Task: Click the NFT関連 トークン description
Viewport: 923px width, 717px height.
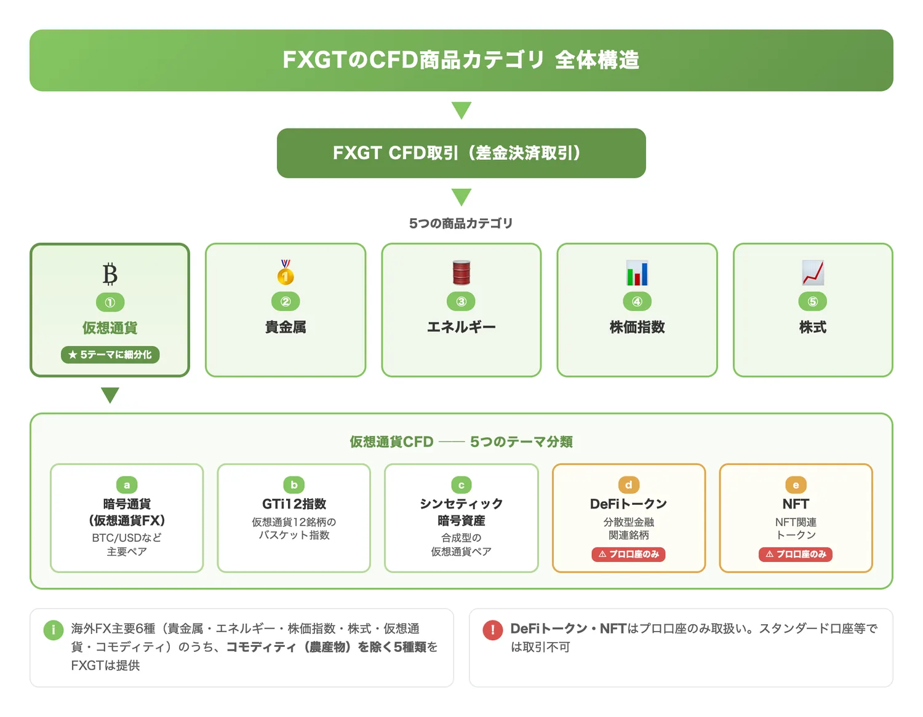Action: click(x=796, y=528)
